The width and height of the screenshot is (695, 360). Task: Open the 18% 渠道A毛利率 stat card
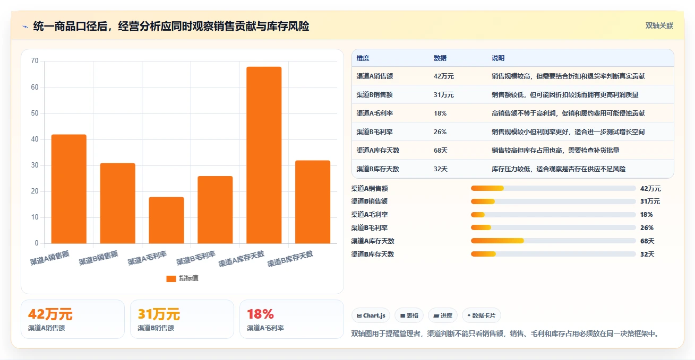tap(291, 319)
